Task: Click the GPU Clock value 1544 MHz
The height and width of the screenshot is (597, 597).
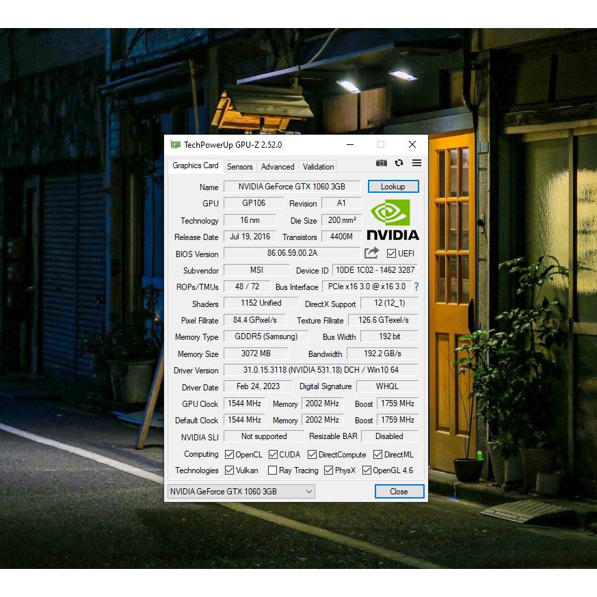Action: pyautogui.click(x=244, y=403)
